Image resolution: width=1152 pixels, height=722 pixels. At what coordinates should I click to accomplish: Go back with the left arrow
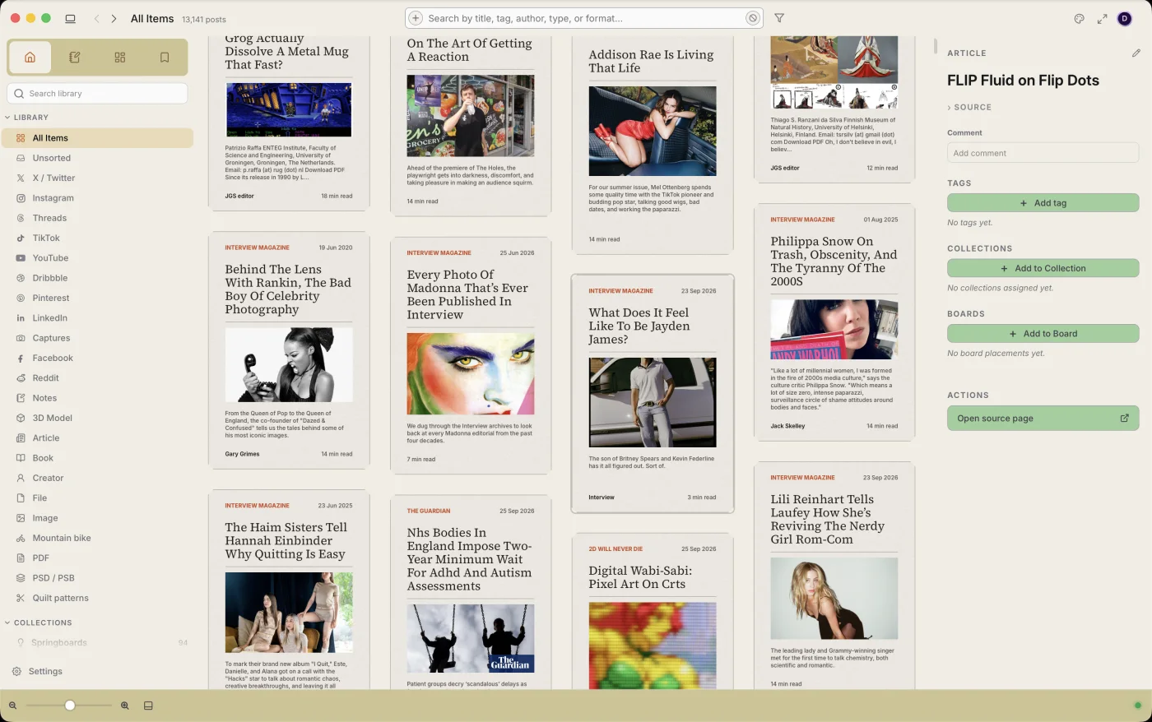96,18
